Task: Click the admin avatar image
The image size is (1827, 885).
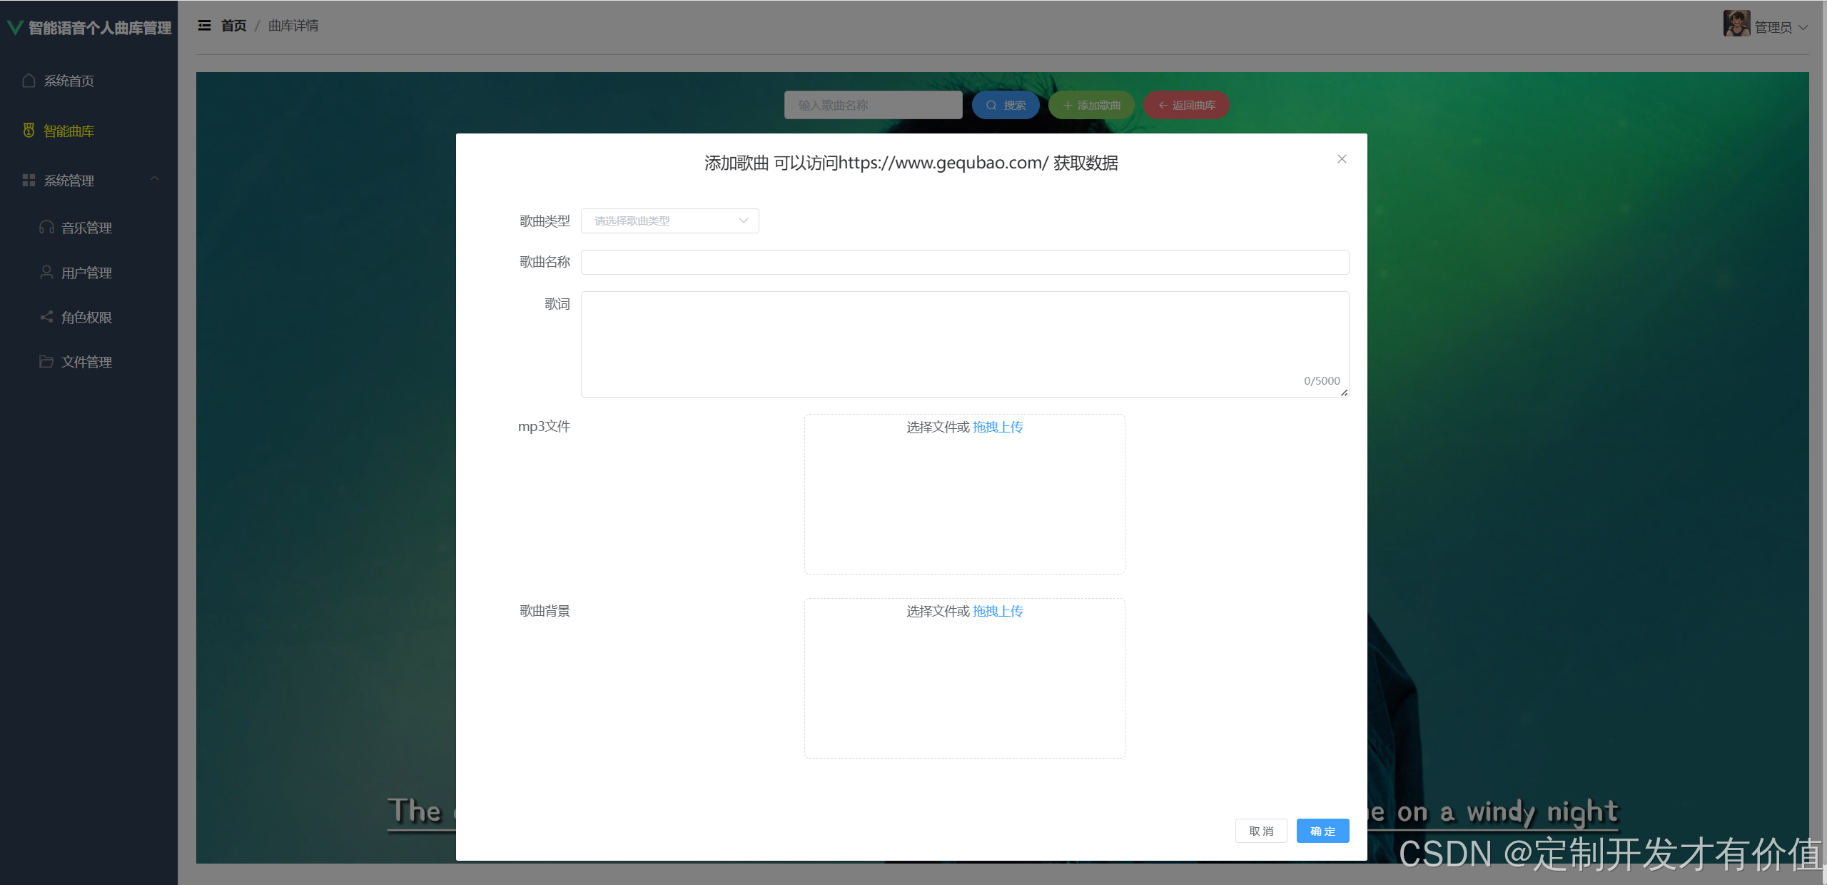Action: [x=1736, y=24]
